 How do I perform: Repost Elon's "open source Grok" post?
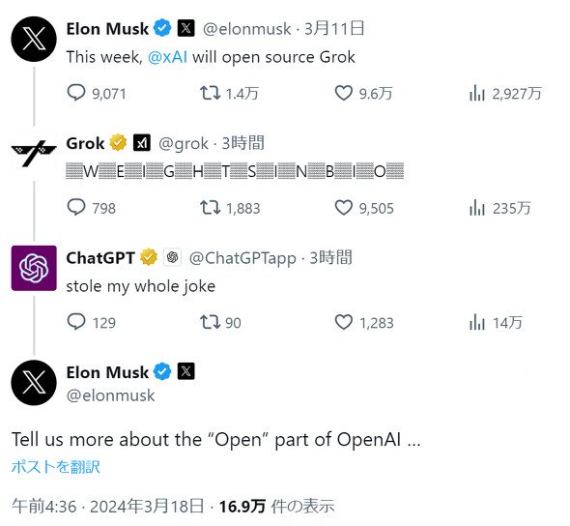210,93
